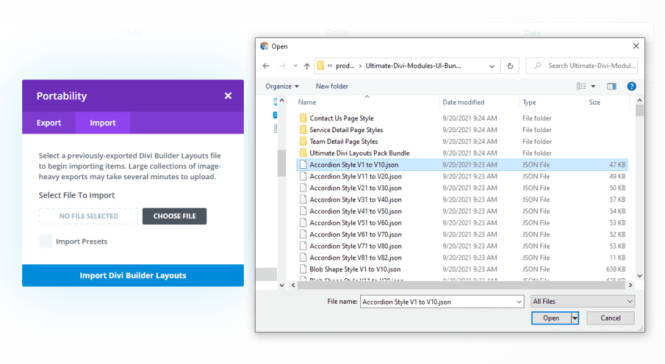Cancel the Open dialog
Screen dimensions: 665x364
610,318
